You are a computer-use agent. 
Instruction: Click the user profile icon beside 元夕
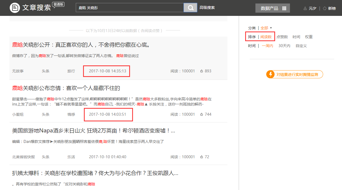(x=305, y=8)
